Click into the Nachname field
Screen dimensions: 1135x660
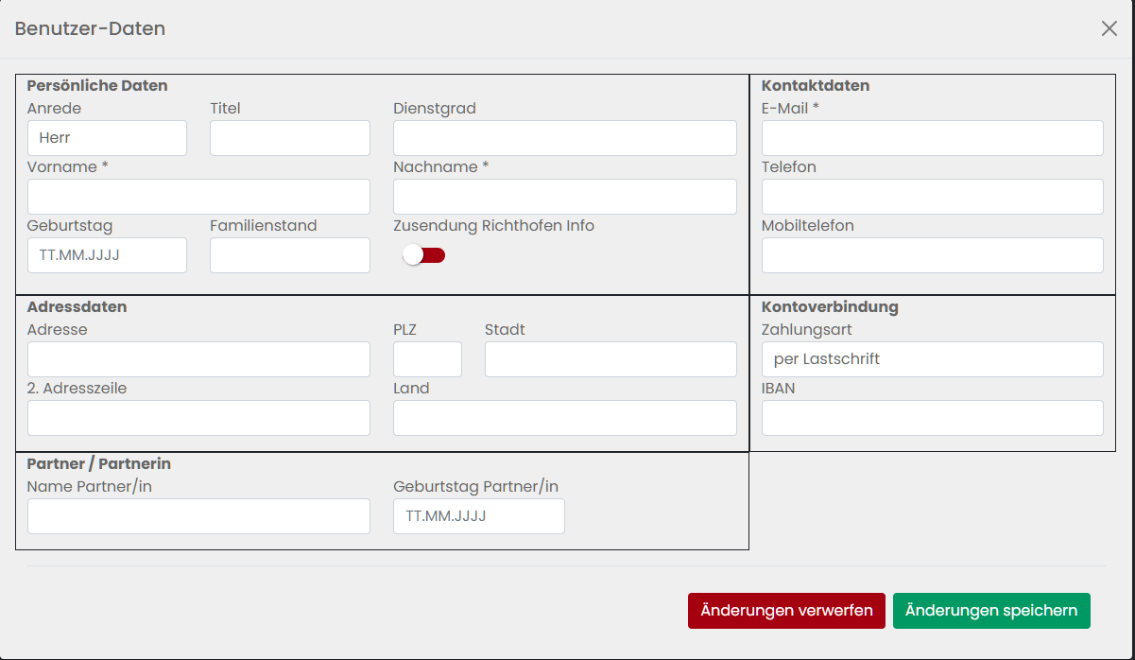coord(564,197)
